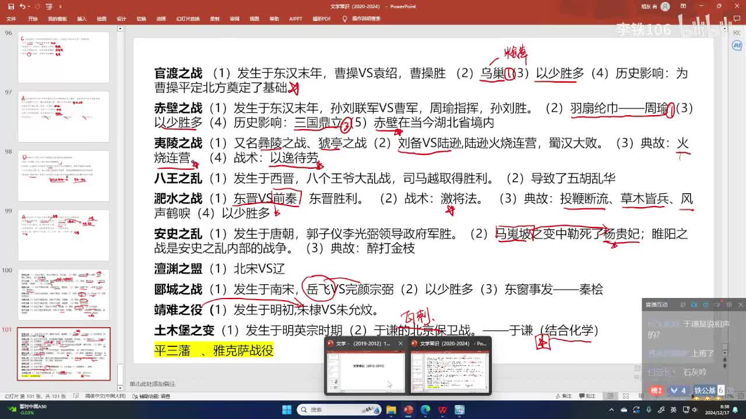
Task: Click the 英 input method indicator
Action: (674, 410)
